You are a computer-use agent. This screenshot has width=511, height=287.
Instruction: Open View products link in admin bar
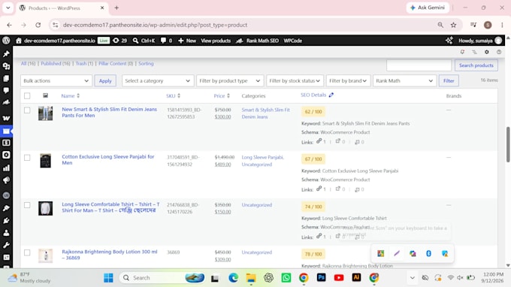[216, 41]
